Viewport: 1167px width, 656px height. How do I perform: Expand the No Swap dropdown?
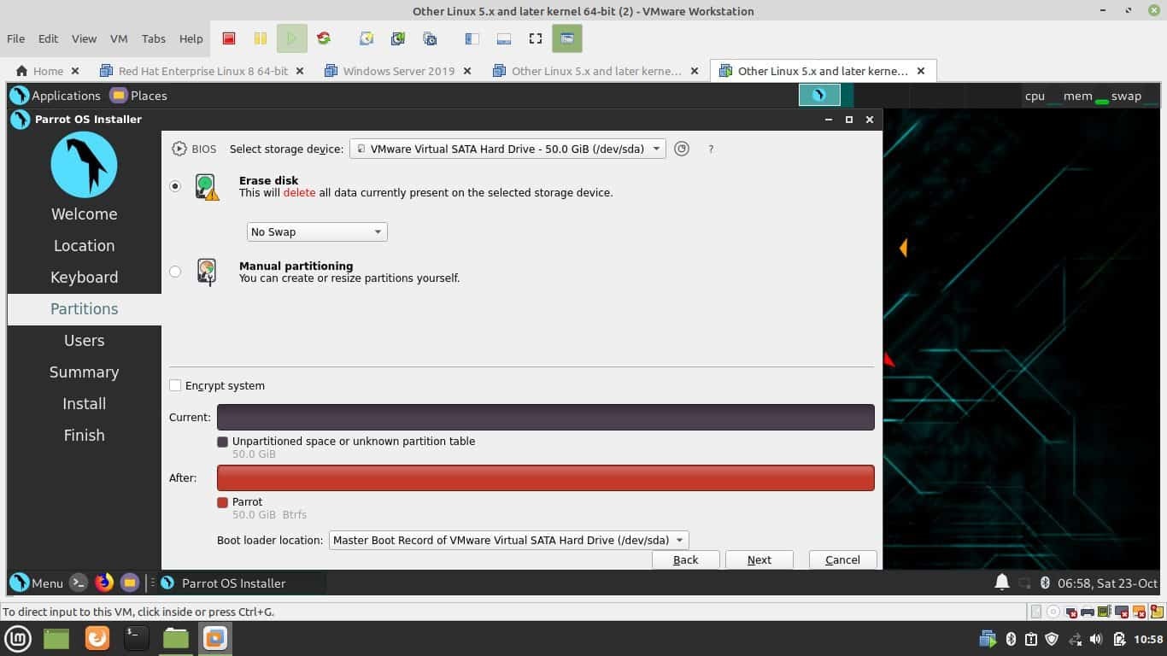[317, 231]
